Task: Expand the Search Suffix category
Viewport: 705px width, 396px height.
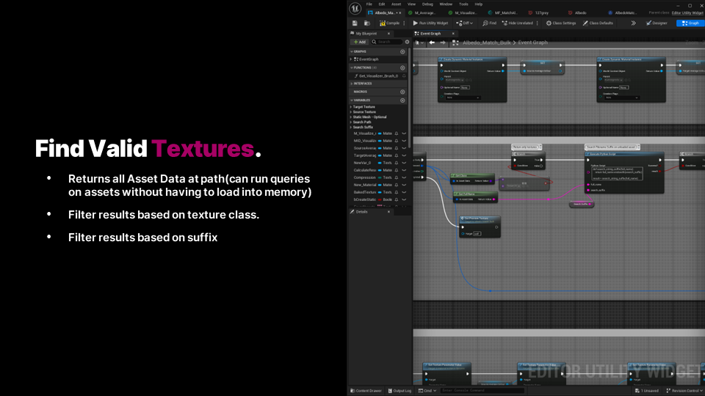Action: [x=351, y=127]
